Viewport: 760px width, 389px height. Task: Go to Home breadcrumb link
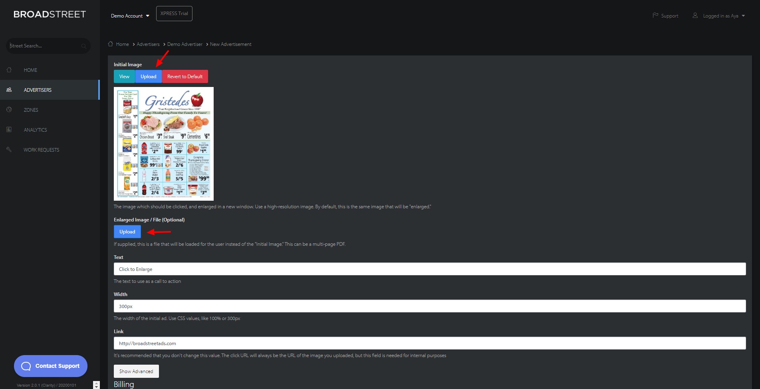tap(122, 44)
